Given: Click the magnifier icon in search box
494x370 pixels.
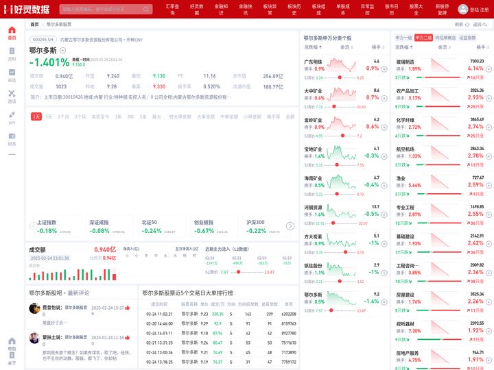Looking at the screenshot, I should pyautogui.click(x=146, y=9).
